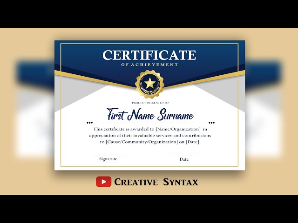The image size is (298, 223).
Task: Select the 'CERTIFICATE' heading text
Action: click(x=149, y=55)
